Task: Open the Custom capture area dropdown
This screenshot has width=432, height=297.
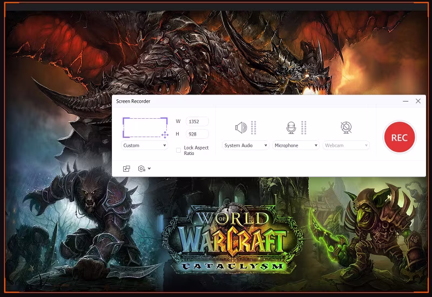Action: [x=145, y=145]
